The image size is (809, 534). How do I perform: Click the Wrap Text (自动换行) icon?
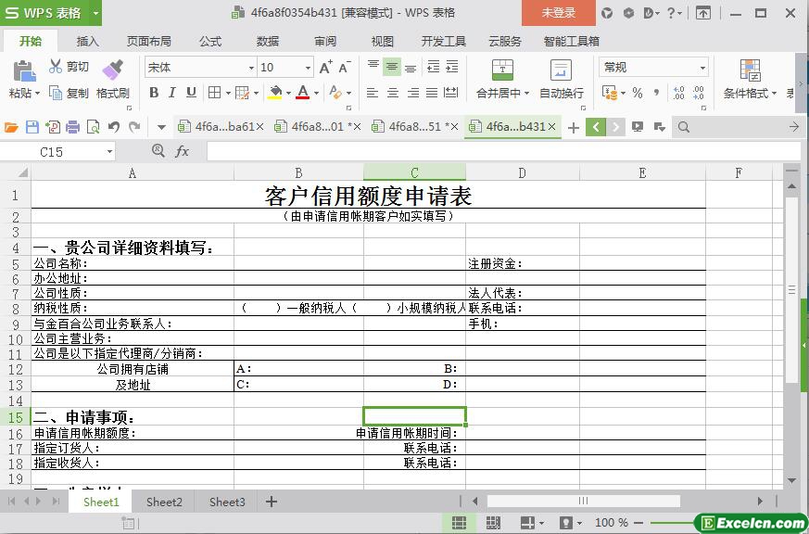pyautogui.click(x=561, y=70)
